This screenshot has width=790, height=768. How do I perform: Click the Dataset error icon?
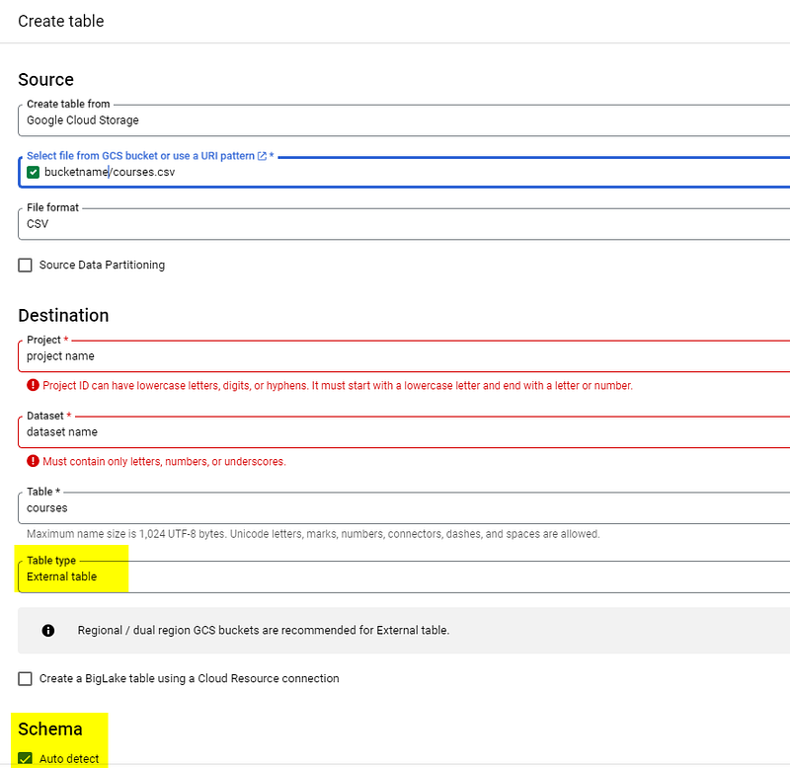33,461
